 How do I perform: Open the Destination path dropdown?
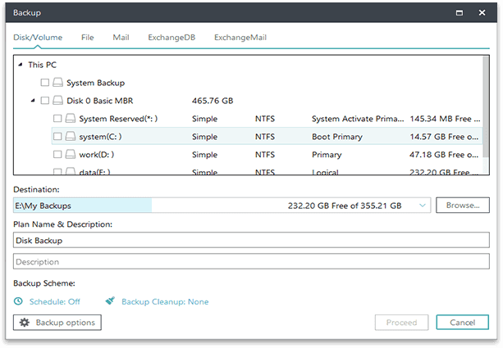[x=422, y=206]
